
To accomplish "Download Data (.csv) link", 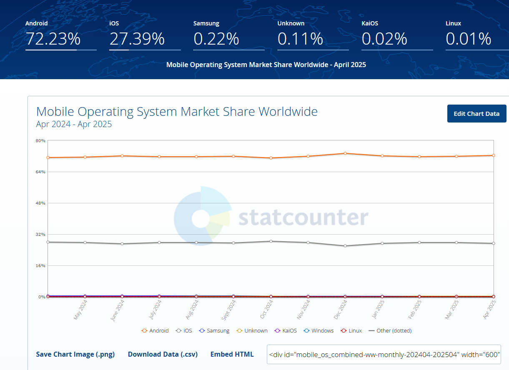I will click(163, 354).
